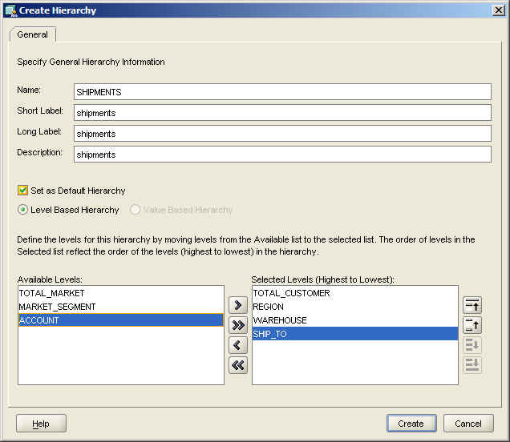Click in the Name field
Screen dimensions: 510x442
(x=282, y=92)
